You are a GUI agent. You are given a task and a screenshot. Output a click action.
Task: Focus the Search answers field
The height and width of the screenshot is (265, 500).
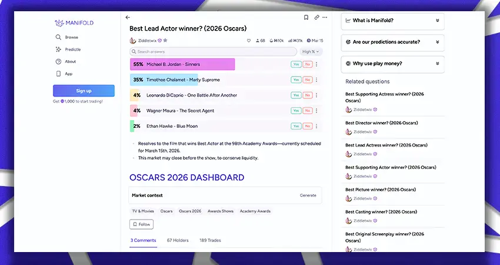pos(213,52)
